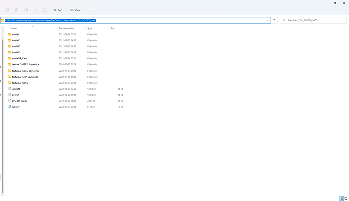Expand the address bar history dropdown
Screen dimensions: 349x201
coord(267,20)
